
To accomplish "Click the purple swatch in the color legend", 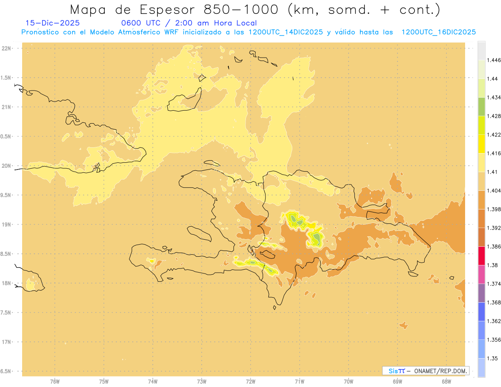I will tap(481, 293).
